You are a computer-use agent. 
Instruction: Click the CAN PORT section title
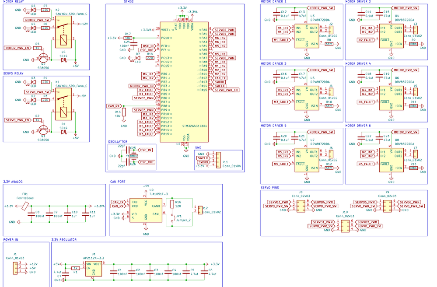[x=118, y=182]
